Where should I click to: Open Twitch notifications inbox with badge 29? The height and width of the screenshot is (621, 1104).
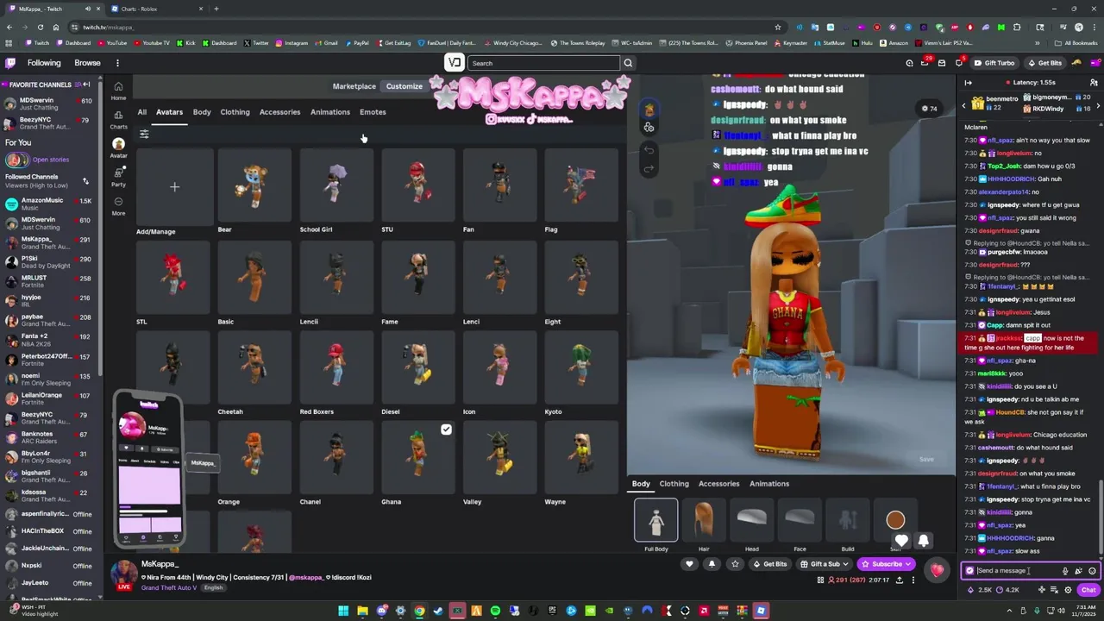[925, 62]
